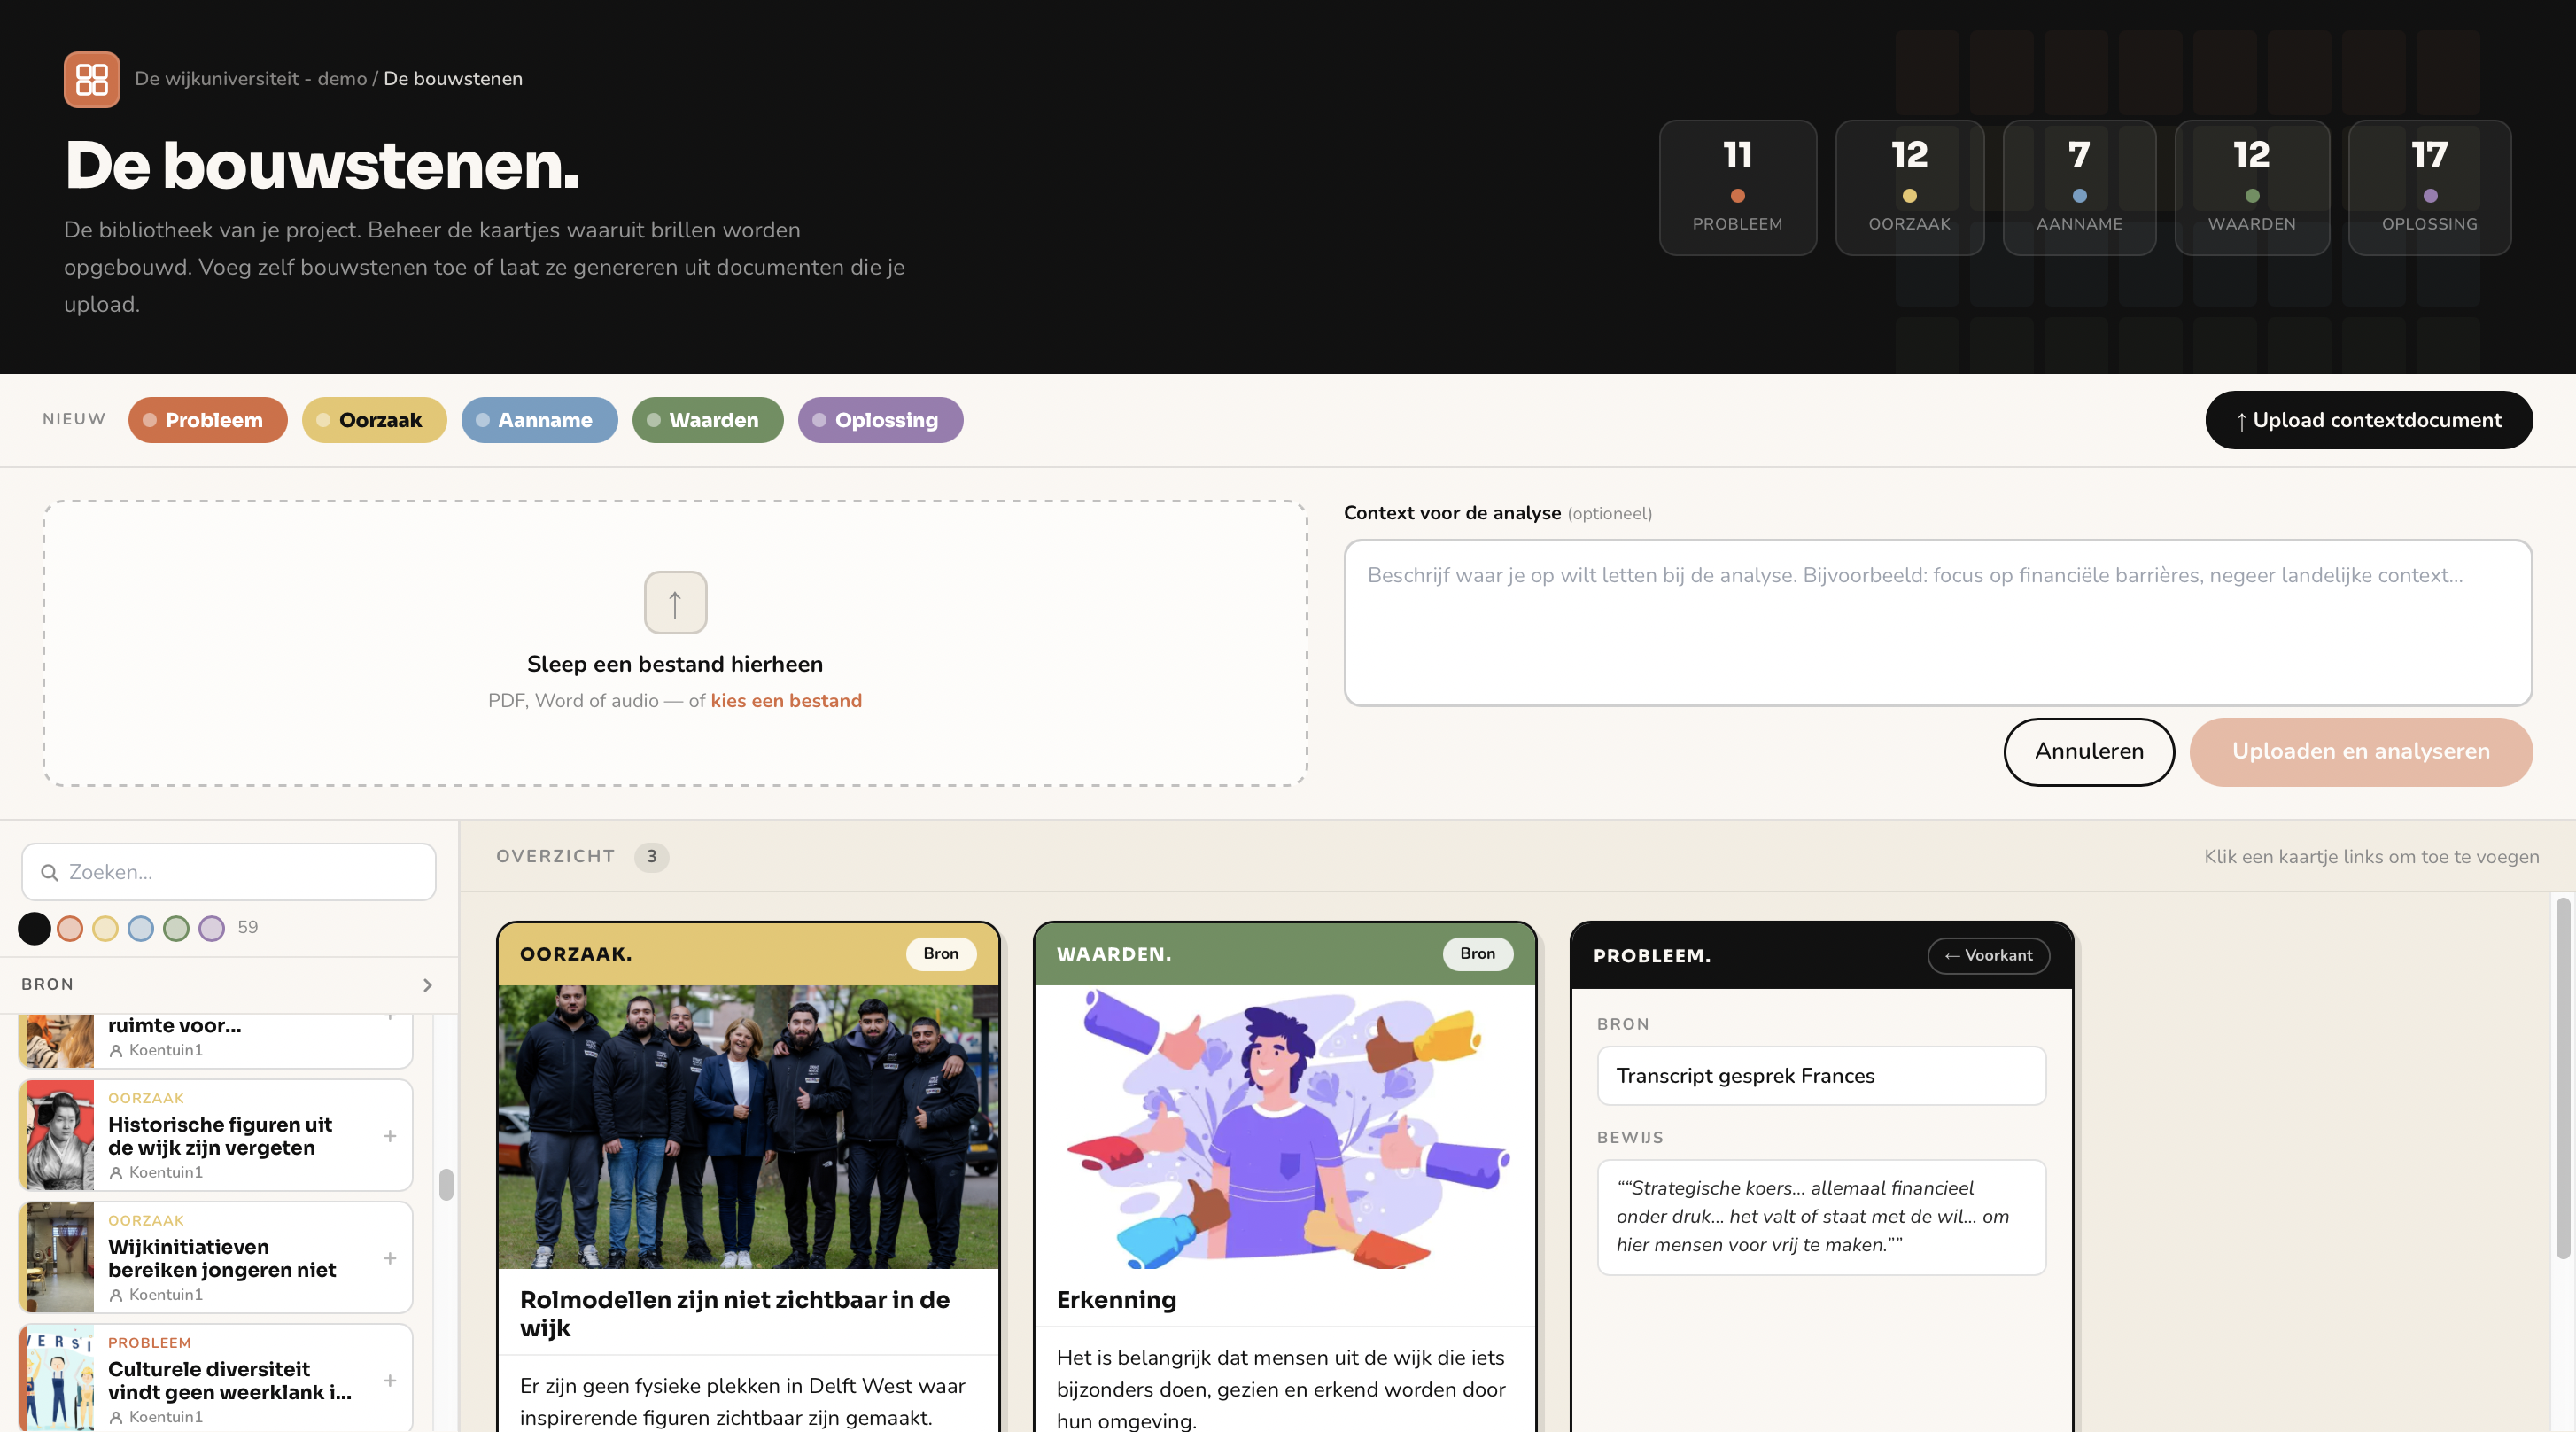2576x1432 pixels.
Task: Open the Aanname stat tile showing 7
Action: [x=2079, y=188]
